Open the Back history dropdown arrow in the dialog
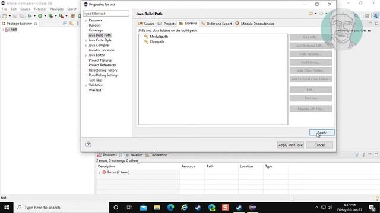Screen dimensions: 380x213 pos(315,14)
